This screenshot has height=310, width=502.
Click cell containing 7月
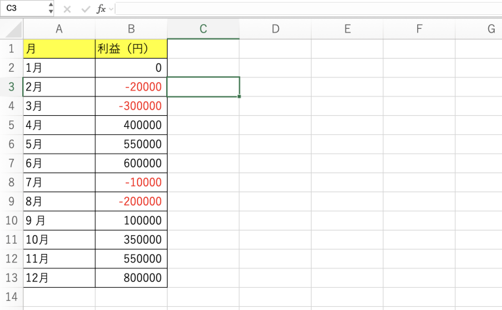point(59,182)
